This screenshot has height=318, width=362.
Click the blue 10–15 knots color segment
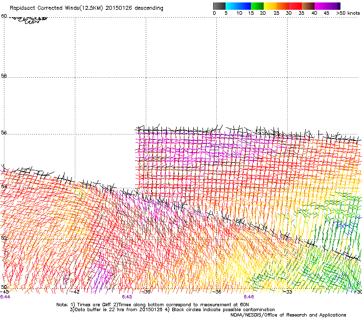pyautogui.click(x=245, y=6)
